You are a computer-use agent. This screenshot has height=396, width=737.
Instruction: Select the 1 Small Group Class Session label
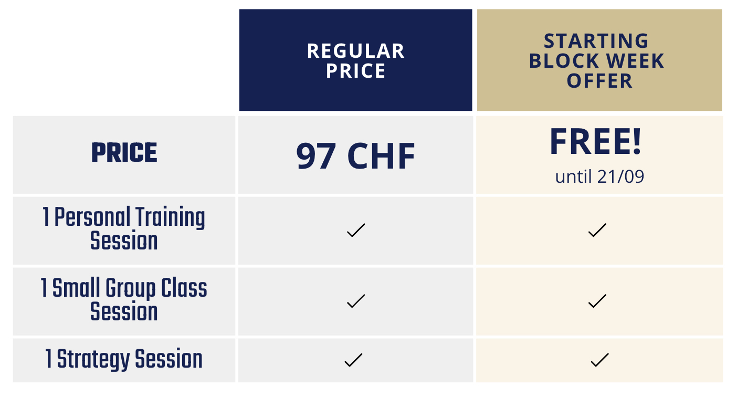[124, 300]
